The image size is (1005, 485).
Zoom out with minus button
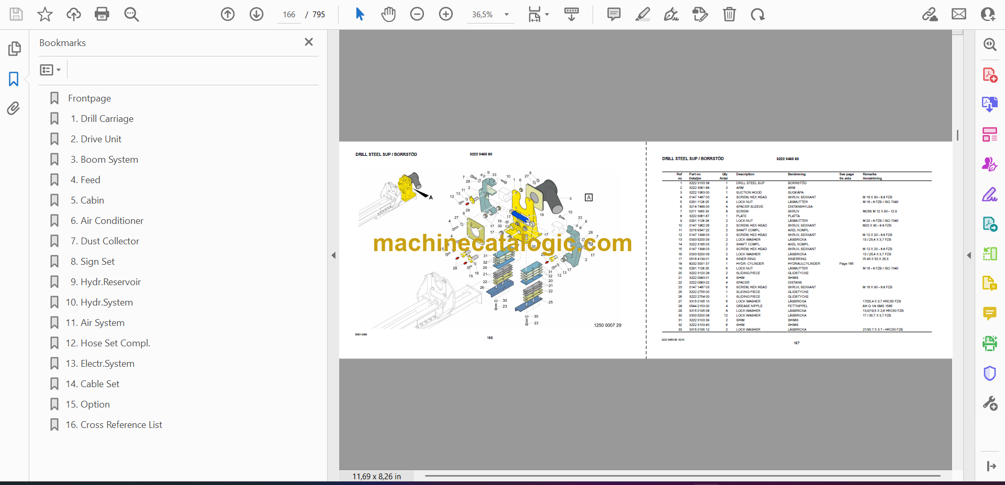click(417, 14)
